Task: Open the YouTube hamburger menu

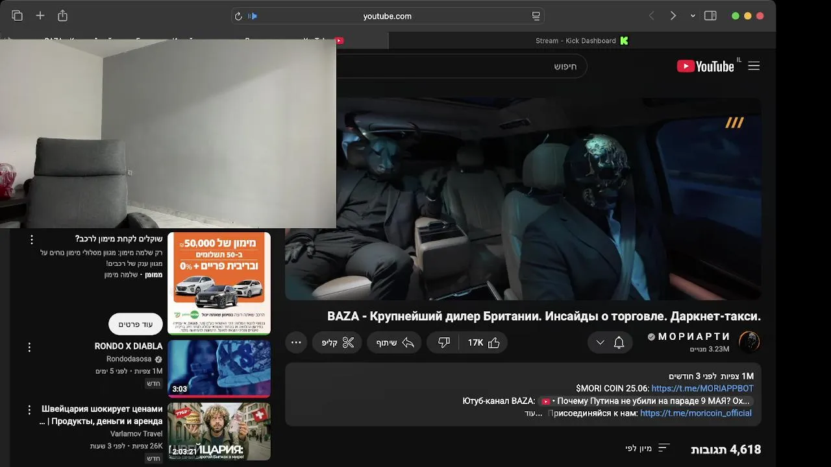Action: 754,66
